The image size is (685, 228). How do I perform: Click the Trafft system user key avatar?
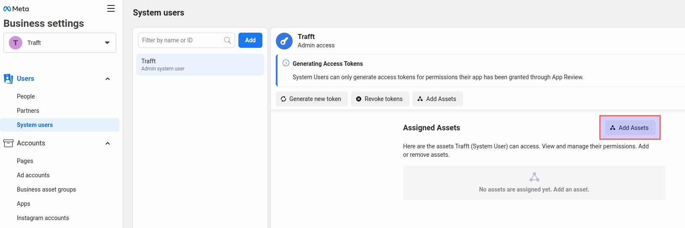(x=284, y=41)
